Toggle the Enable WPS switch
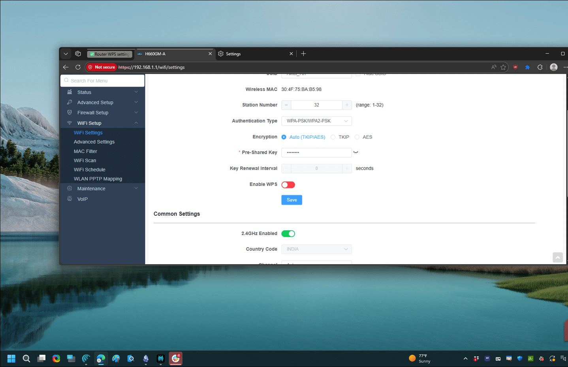568x367 pixels. pos(288,184)
